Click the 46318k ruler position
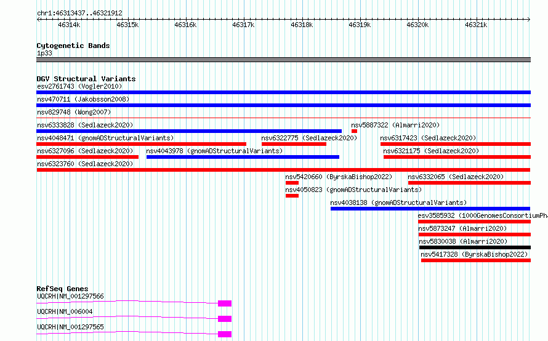The width and height of the screenshot is (548, 341). (302, 25)
